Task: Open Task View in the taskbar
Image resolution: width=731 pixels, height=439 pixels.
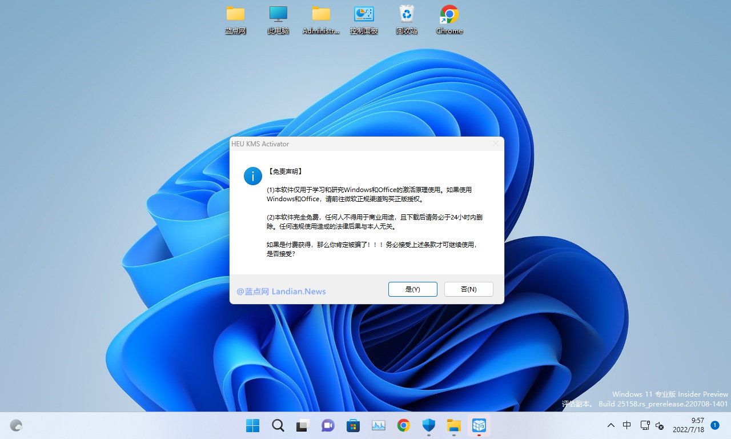Action: click(303, 425)
